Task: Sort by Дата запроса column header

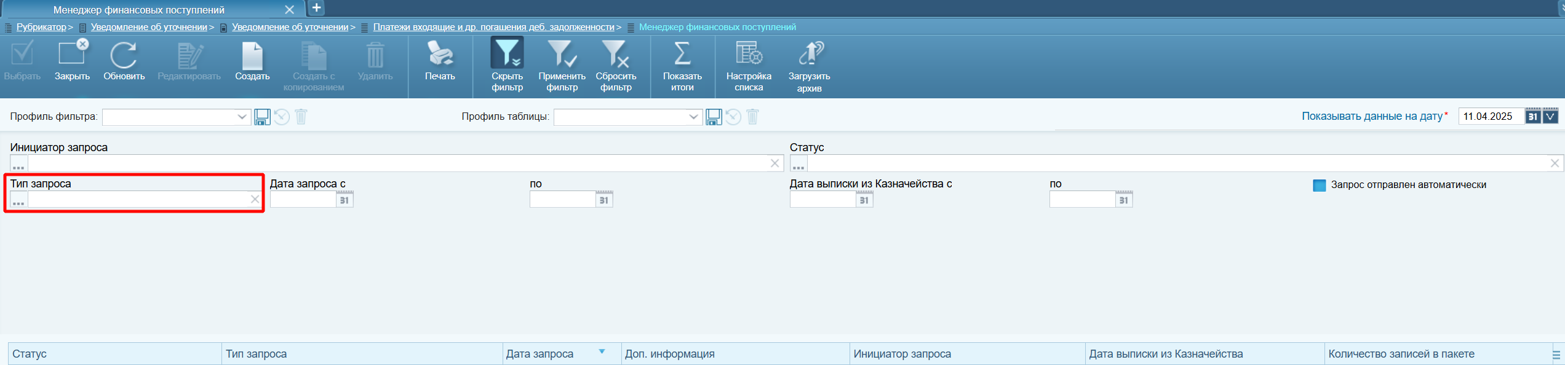Action: [x=540, y=354]
